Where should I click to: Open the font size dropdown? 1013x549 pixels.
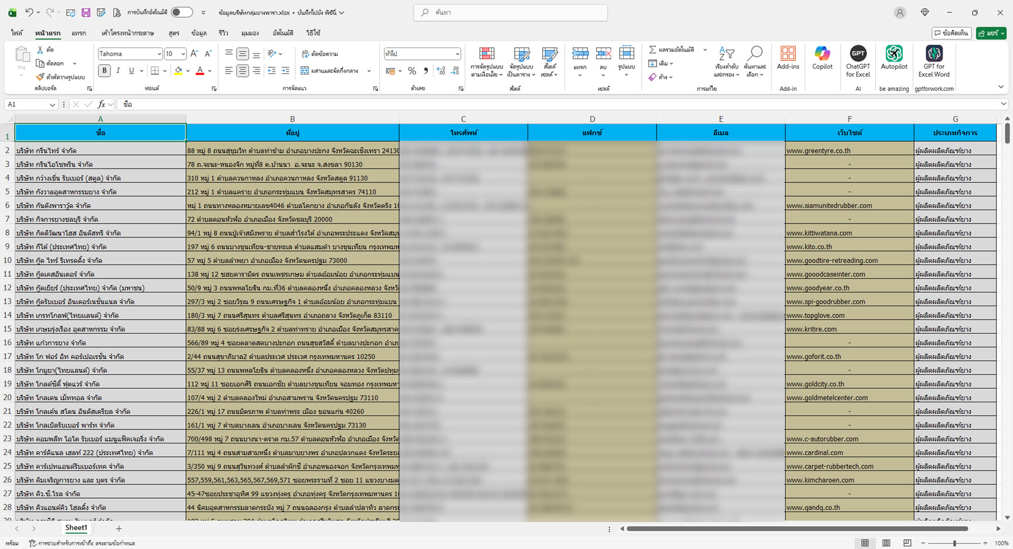point(183,54)
